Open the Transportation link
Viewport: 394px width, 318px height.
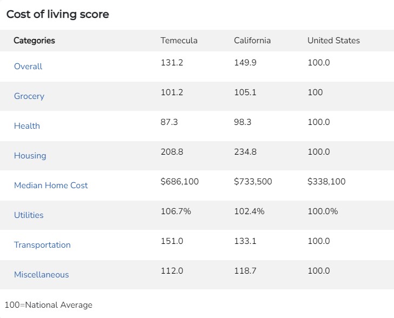point(42,245)
